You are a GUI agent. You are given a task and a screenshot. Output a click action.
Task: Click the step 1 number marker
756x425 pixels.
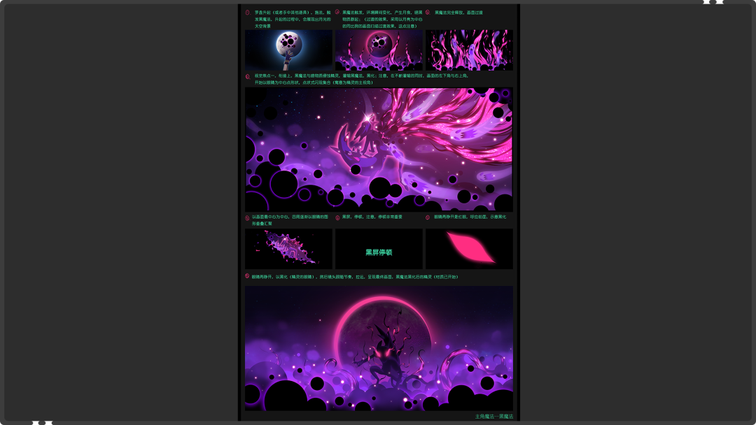point(247,13)
